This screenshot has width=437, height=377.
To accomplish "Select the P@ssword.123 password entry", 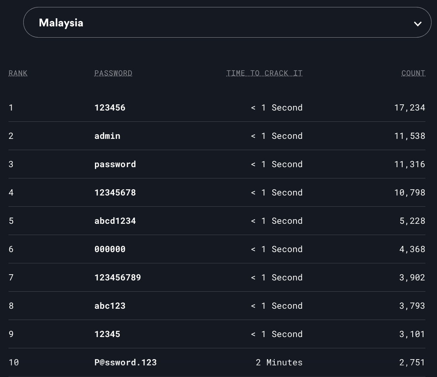I will 126,362.
